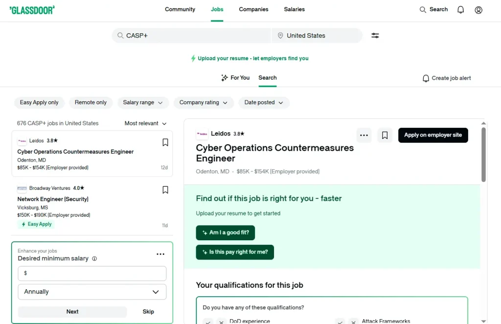501x324 pixels.
Task: Click in the CASP+ job search field
Action: 191,35
